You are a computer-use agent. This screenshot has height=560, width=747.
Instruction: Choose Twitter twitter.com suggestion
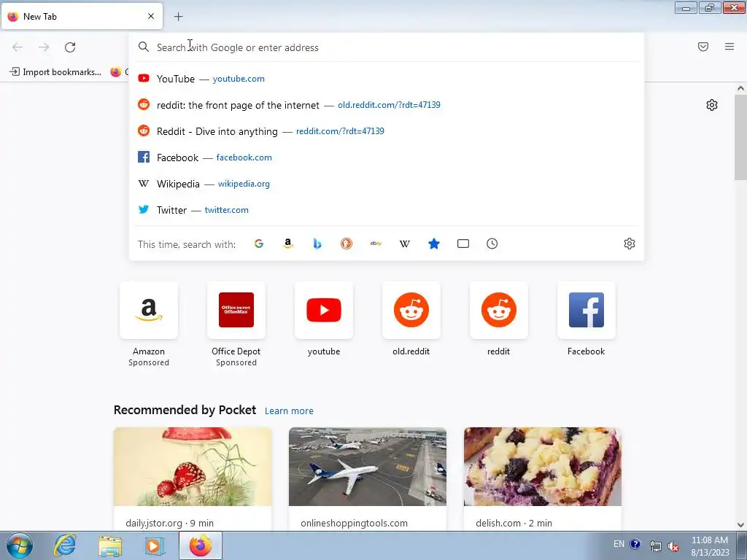coord(387,209)
